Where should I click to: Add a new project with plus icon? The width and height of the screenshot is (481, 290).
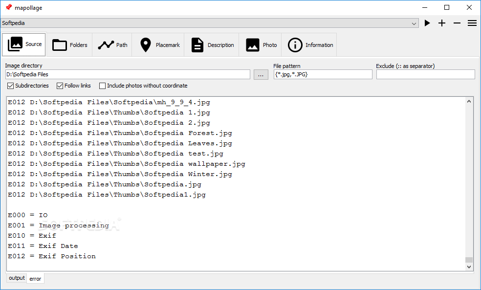tap(442, 23)
